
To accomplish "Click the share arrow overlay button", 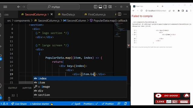I will [175, 102].
